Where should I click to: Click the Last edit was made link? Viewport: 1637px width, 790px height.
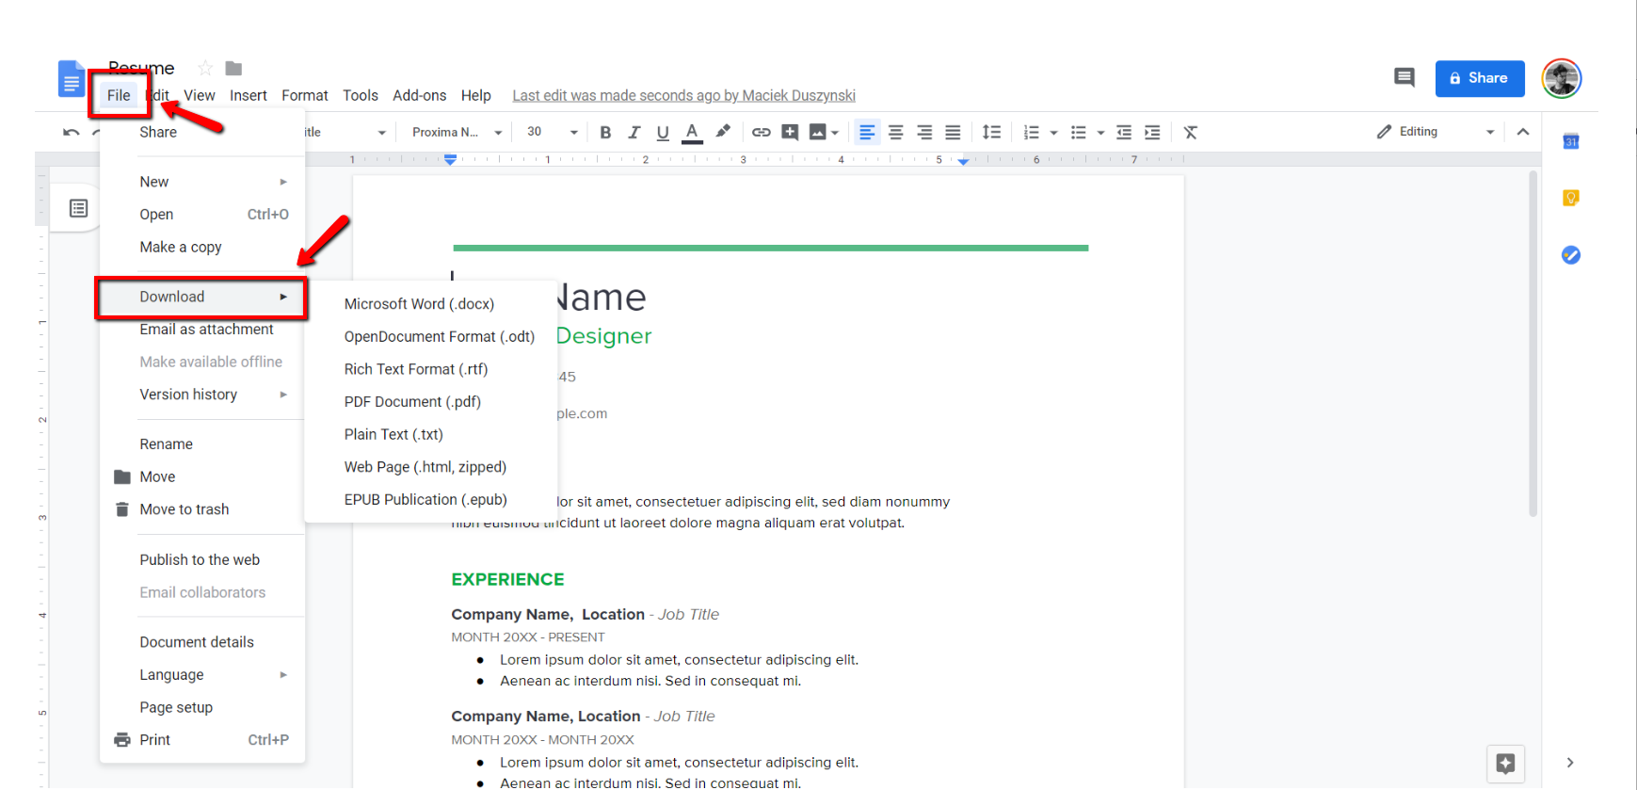(684, 95)
